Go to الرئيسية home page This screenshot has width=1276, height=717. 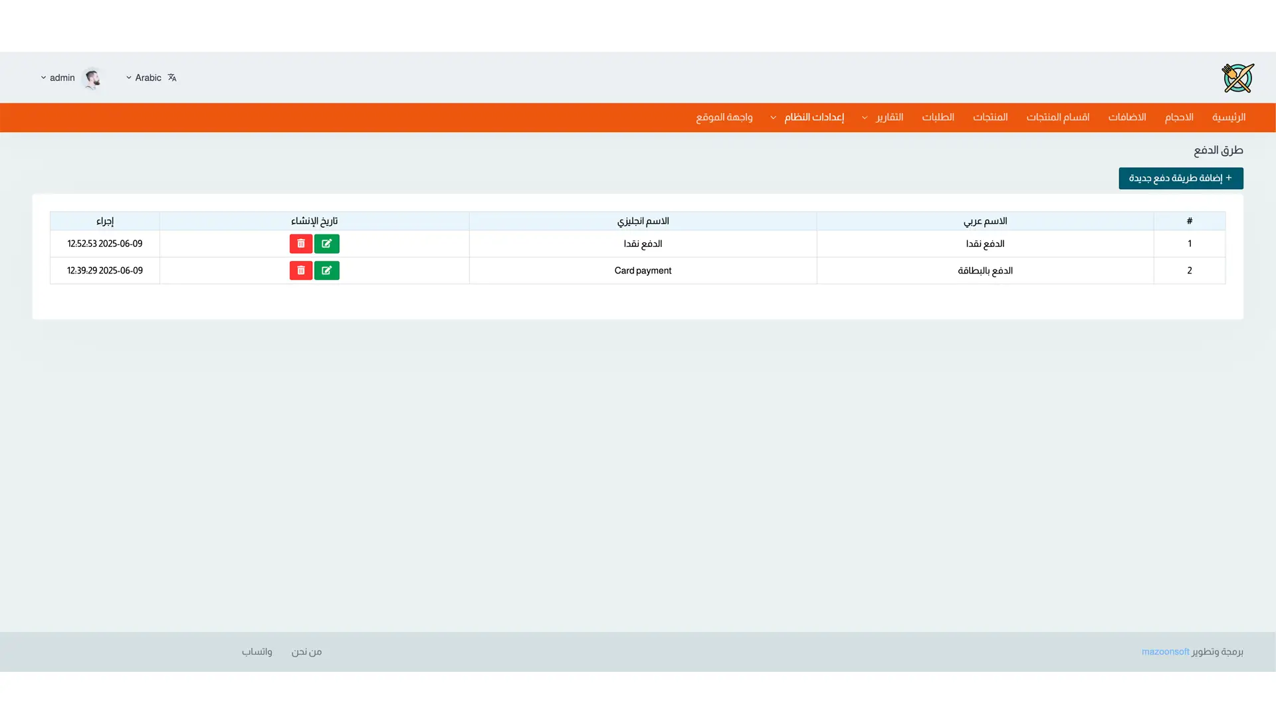[1228, 118]
